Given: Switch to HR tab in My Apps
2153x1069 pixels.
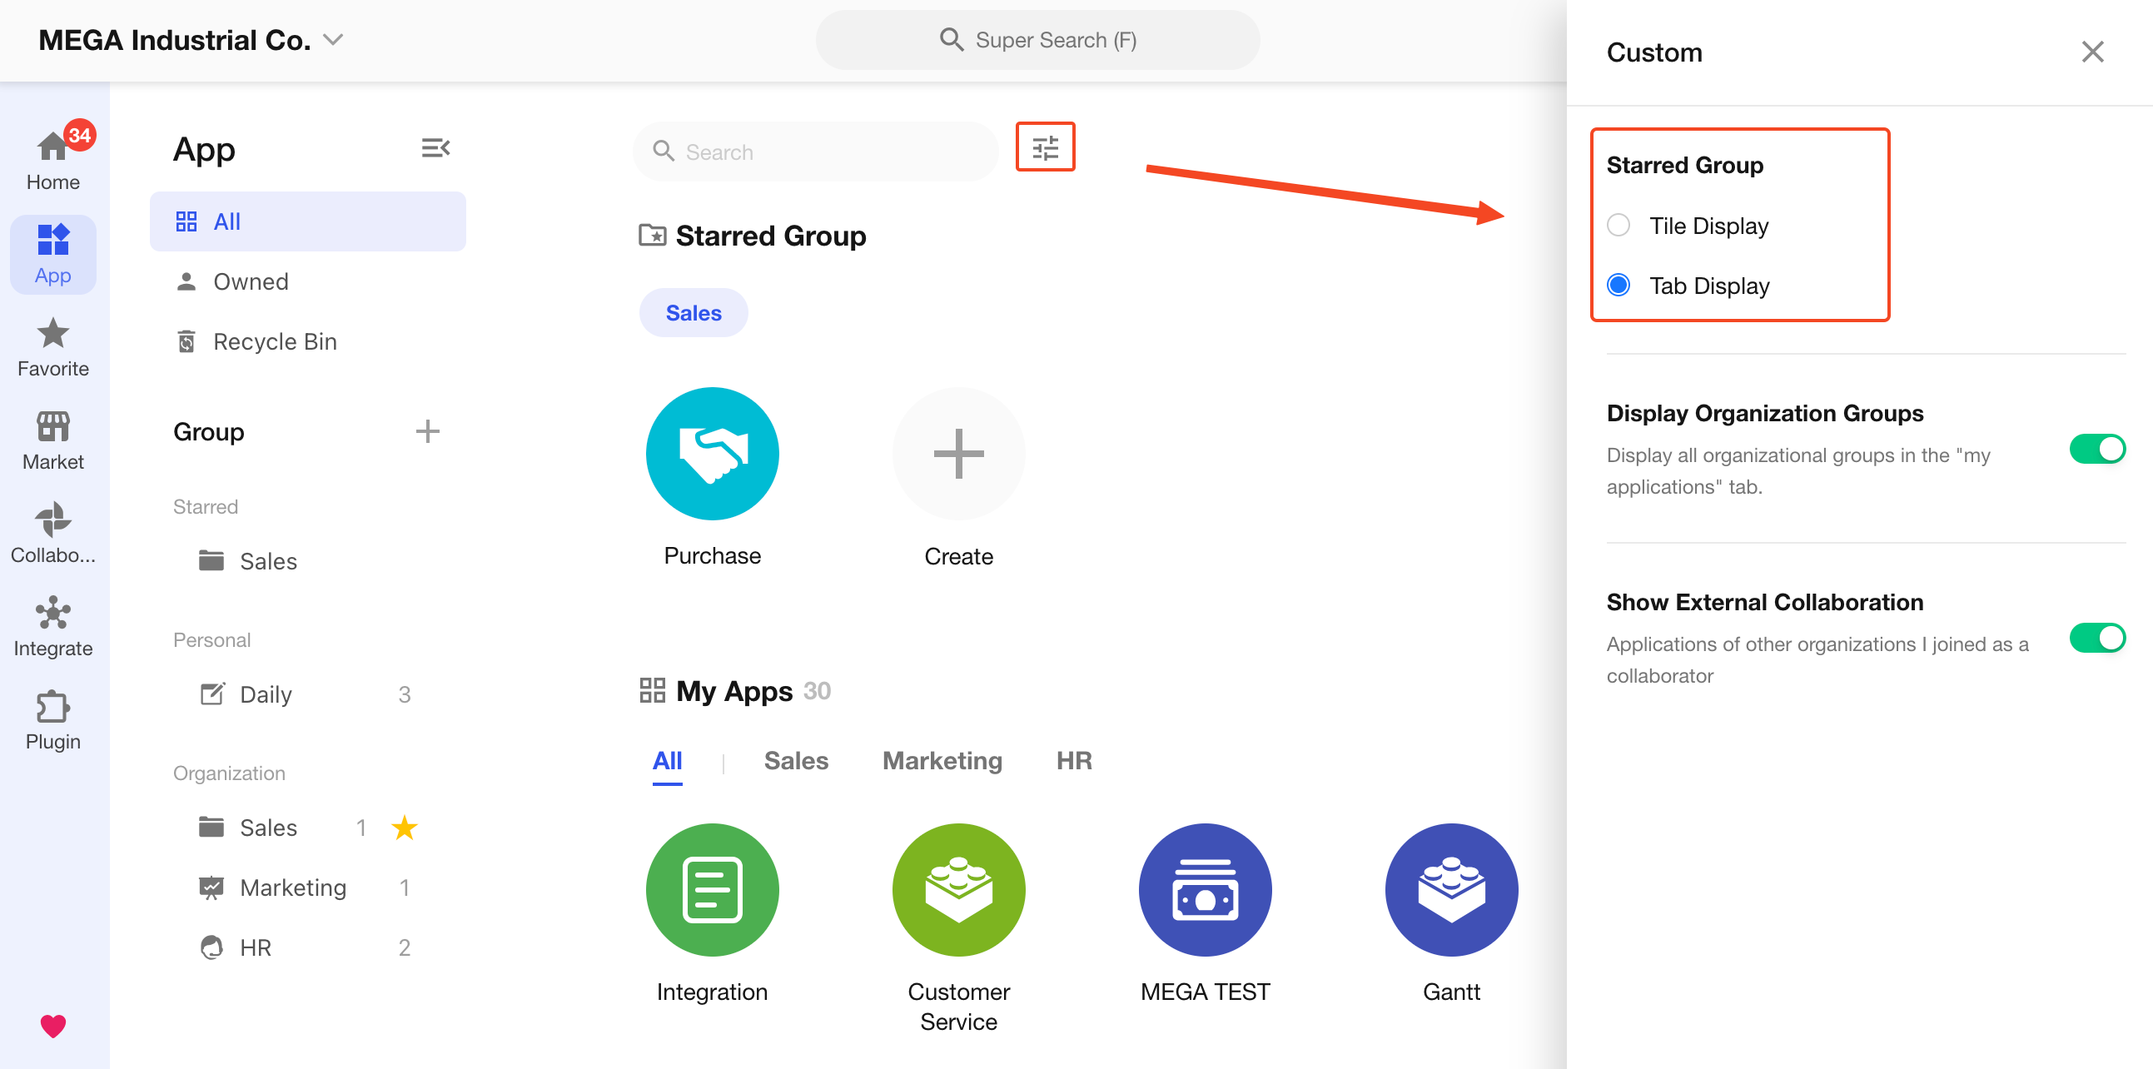Looking at the screenshot, I should click(x=1073, y=761).
